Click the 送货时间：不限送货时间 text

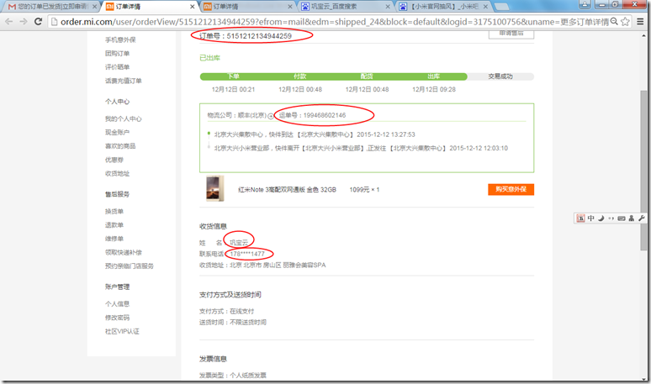(x=233, y=322)
